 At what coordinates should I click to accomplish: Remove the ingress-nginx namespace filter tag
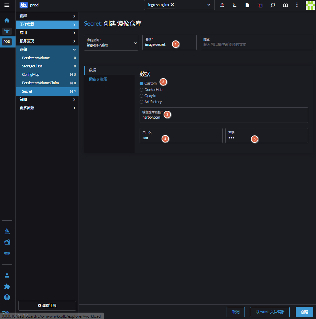pos(172,5)
